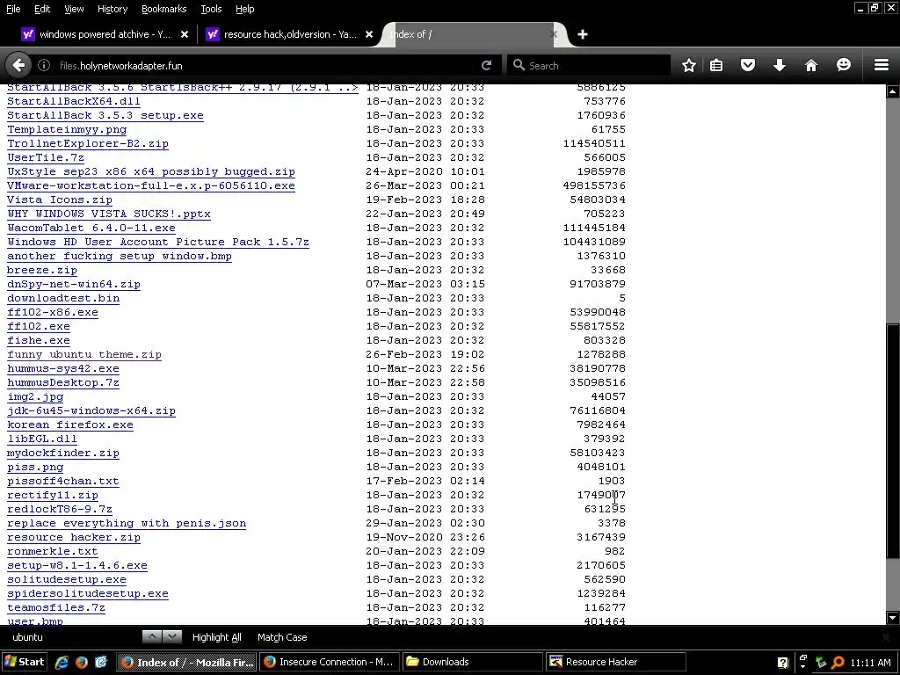
Task: Bookmark this page with the star icon
Action: (689, 65)
